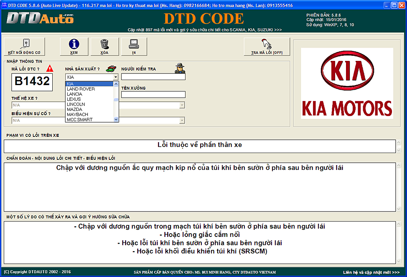
Task: Open the Biểu hiện sự cố dropdown
Action: coord(182,121)
